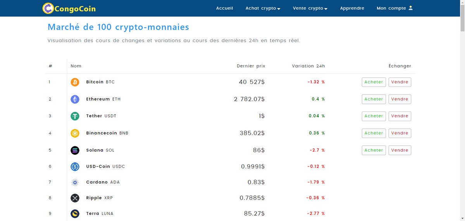Click the # column header
The height and width of the screenshot is (221, 465).
click(50, 66)
